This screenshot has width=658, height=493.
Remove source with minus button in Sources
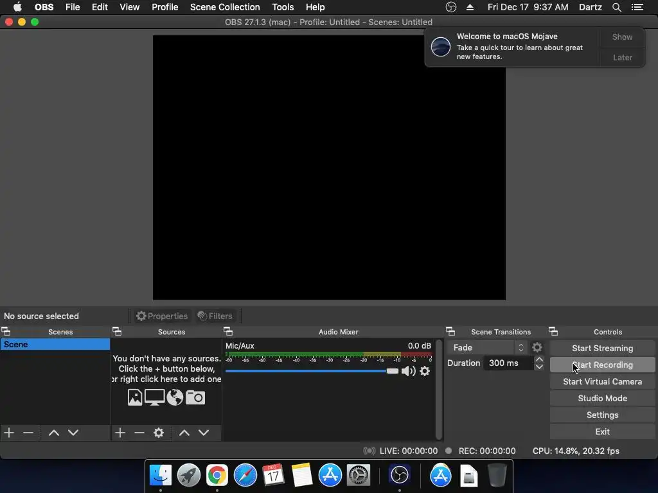(x=139, y=433)
